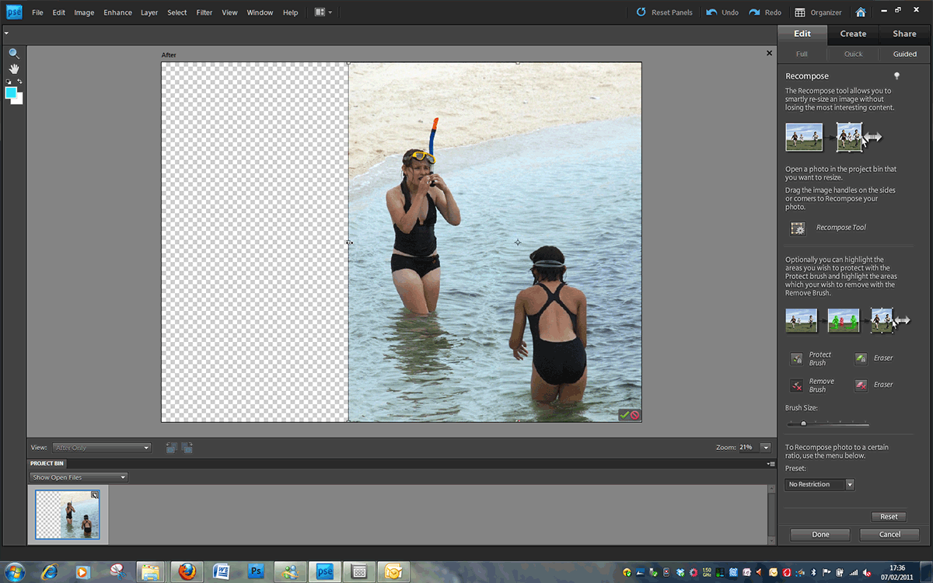Activate the Remove Brush icon

796,385
